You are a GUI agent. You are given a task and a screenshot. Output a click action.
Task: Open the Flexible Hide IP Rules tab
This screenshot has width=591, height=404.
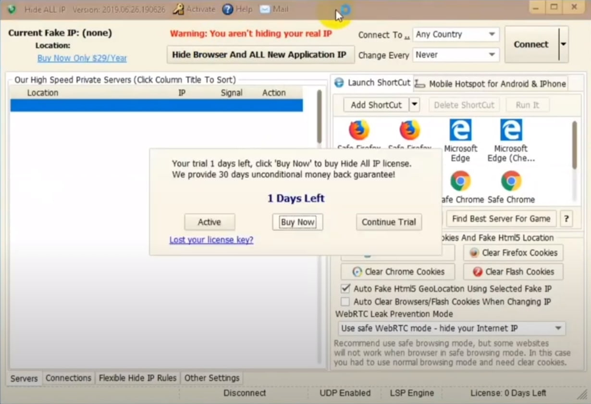[x=137, y=378]
